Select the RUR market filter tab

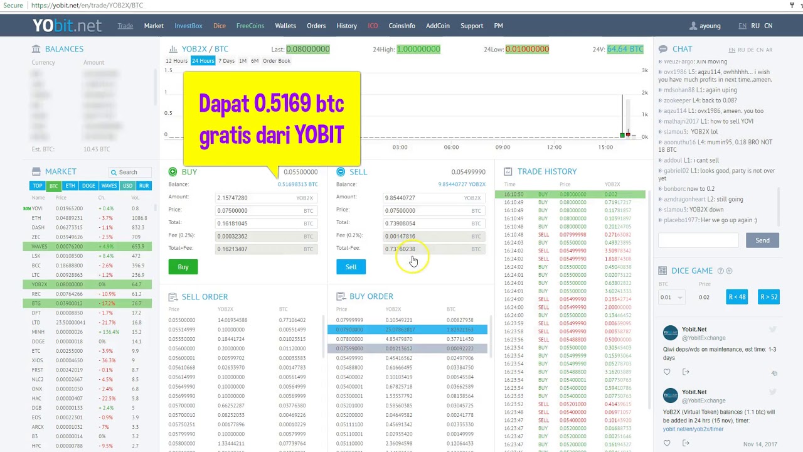[x=144, y=186]
